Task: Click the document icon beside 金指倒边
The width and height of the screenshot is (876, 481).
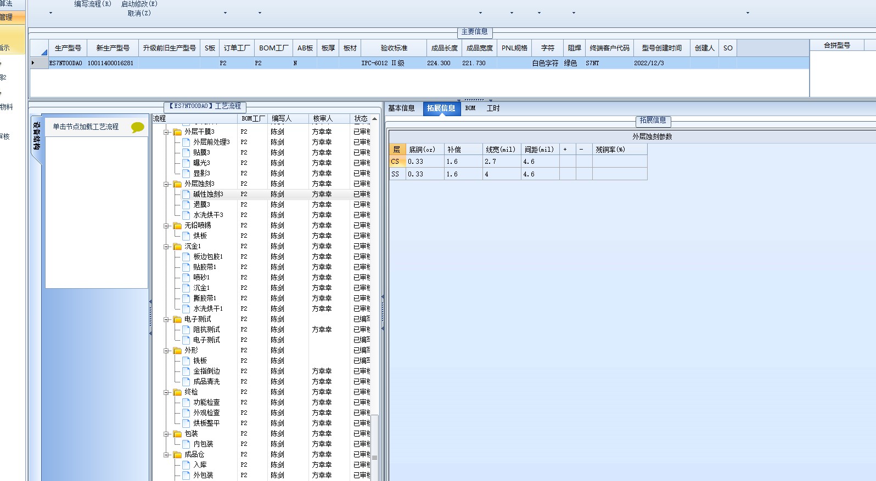Action: point(186,371)
